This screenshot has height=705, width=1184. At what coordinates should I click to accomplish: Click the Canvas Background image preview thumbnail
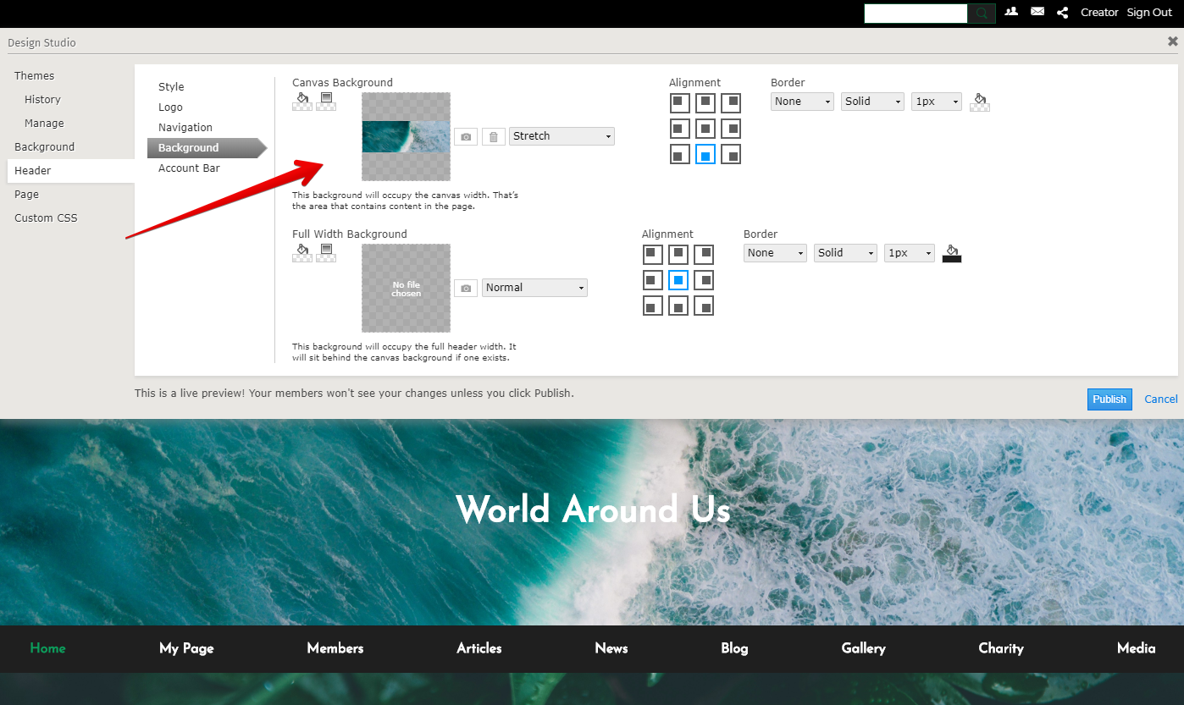coord(407,136)
